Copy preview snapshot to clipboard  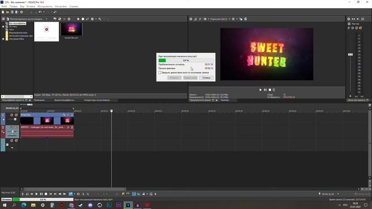(241, 19)
